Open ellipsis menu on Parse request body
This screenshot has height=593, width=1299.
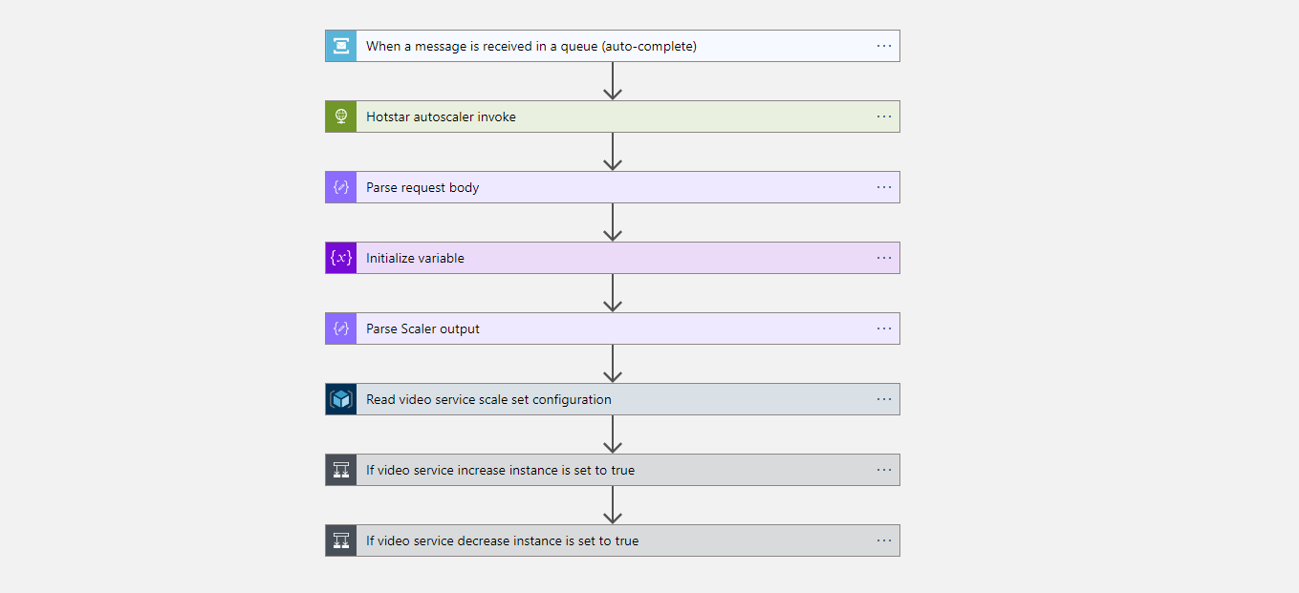(884, 187)
